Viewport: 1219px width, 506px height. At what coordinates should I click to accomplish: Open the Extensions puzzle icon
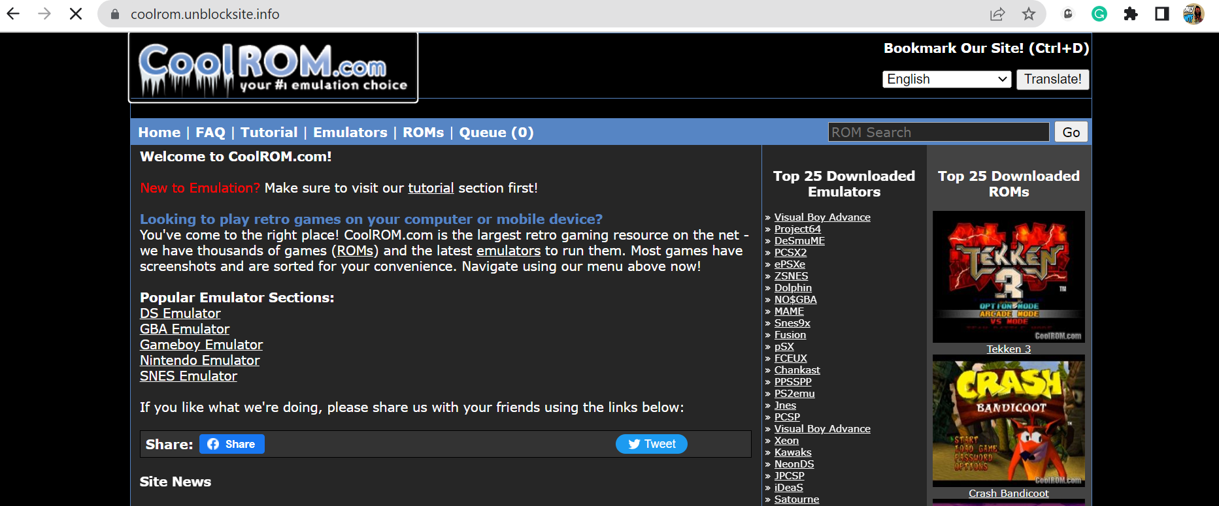[1131, 14]
